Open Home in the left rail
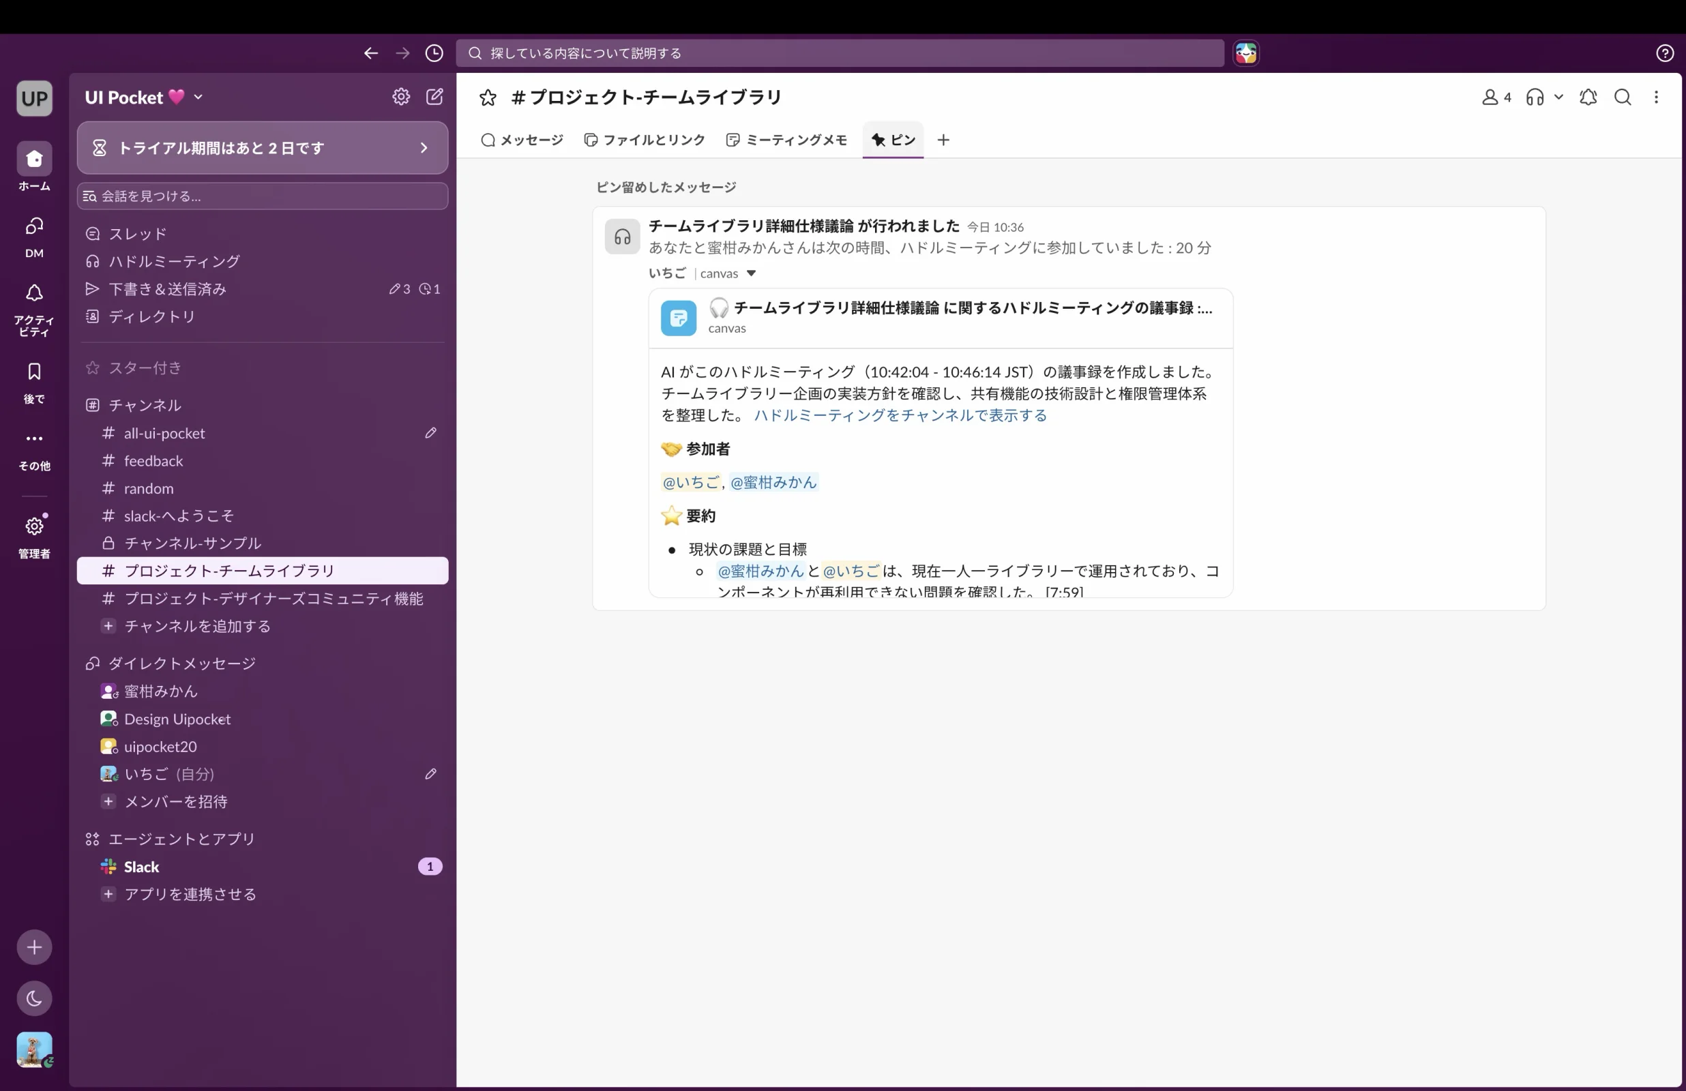 (x=34, y=166)
